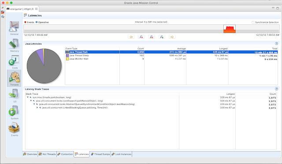Toggle the Events legend marker
This screenshot has height=164, width=282.
26,22
